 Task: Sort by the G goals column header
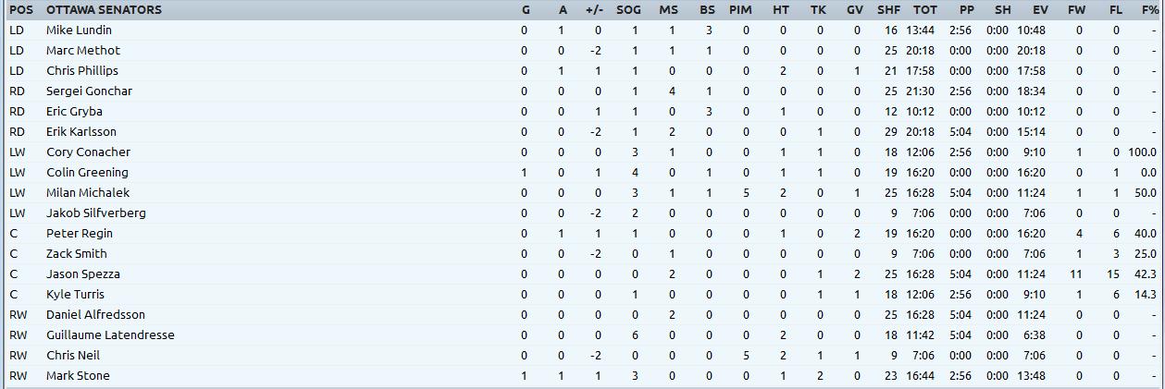point(526,9)
